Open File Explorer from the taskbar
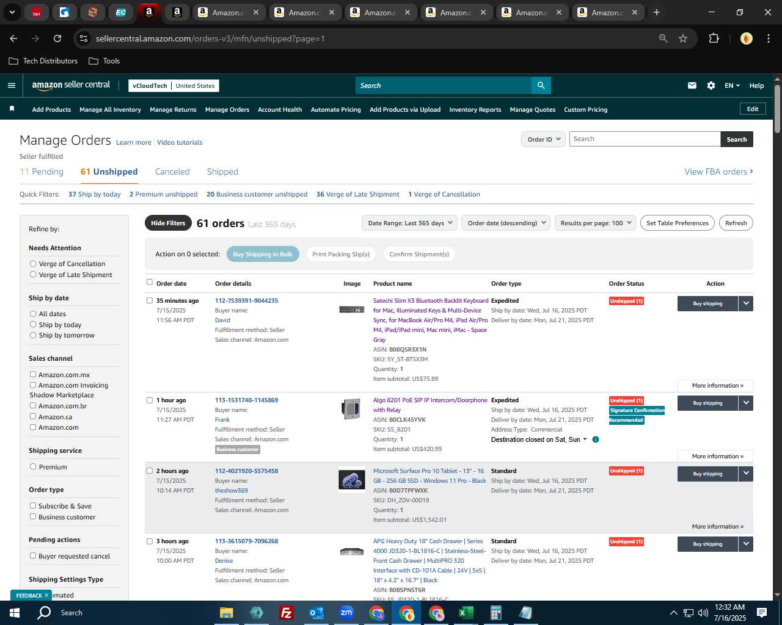The width and height of the screenshot is (782, 625). (x=227, y=613)
